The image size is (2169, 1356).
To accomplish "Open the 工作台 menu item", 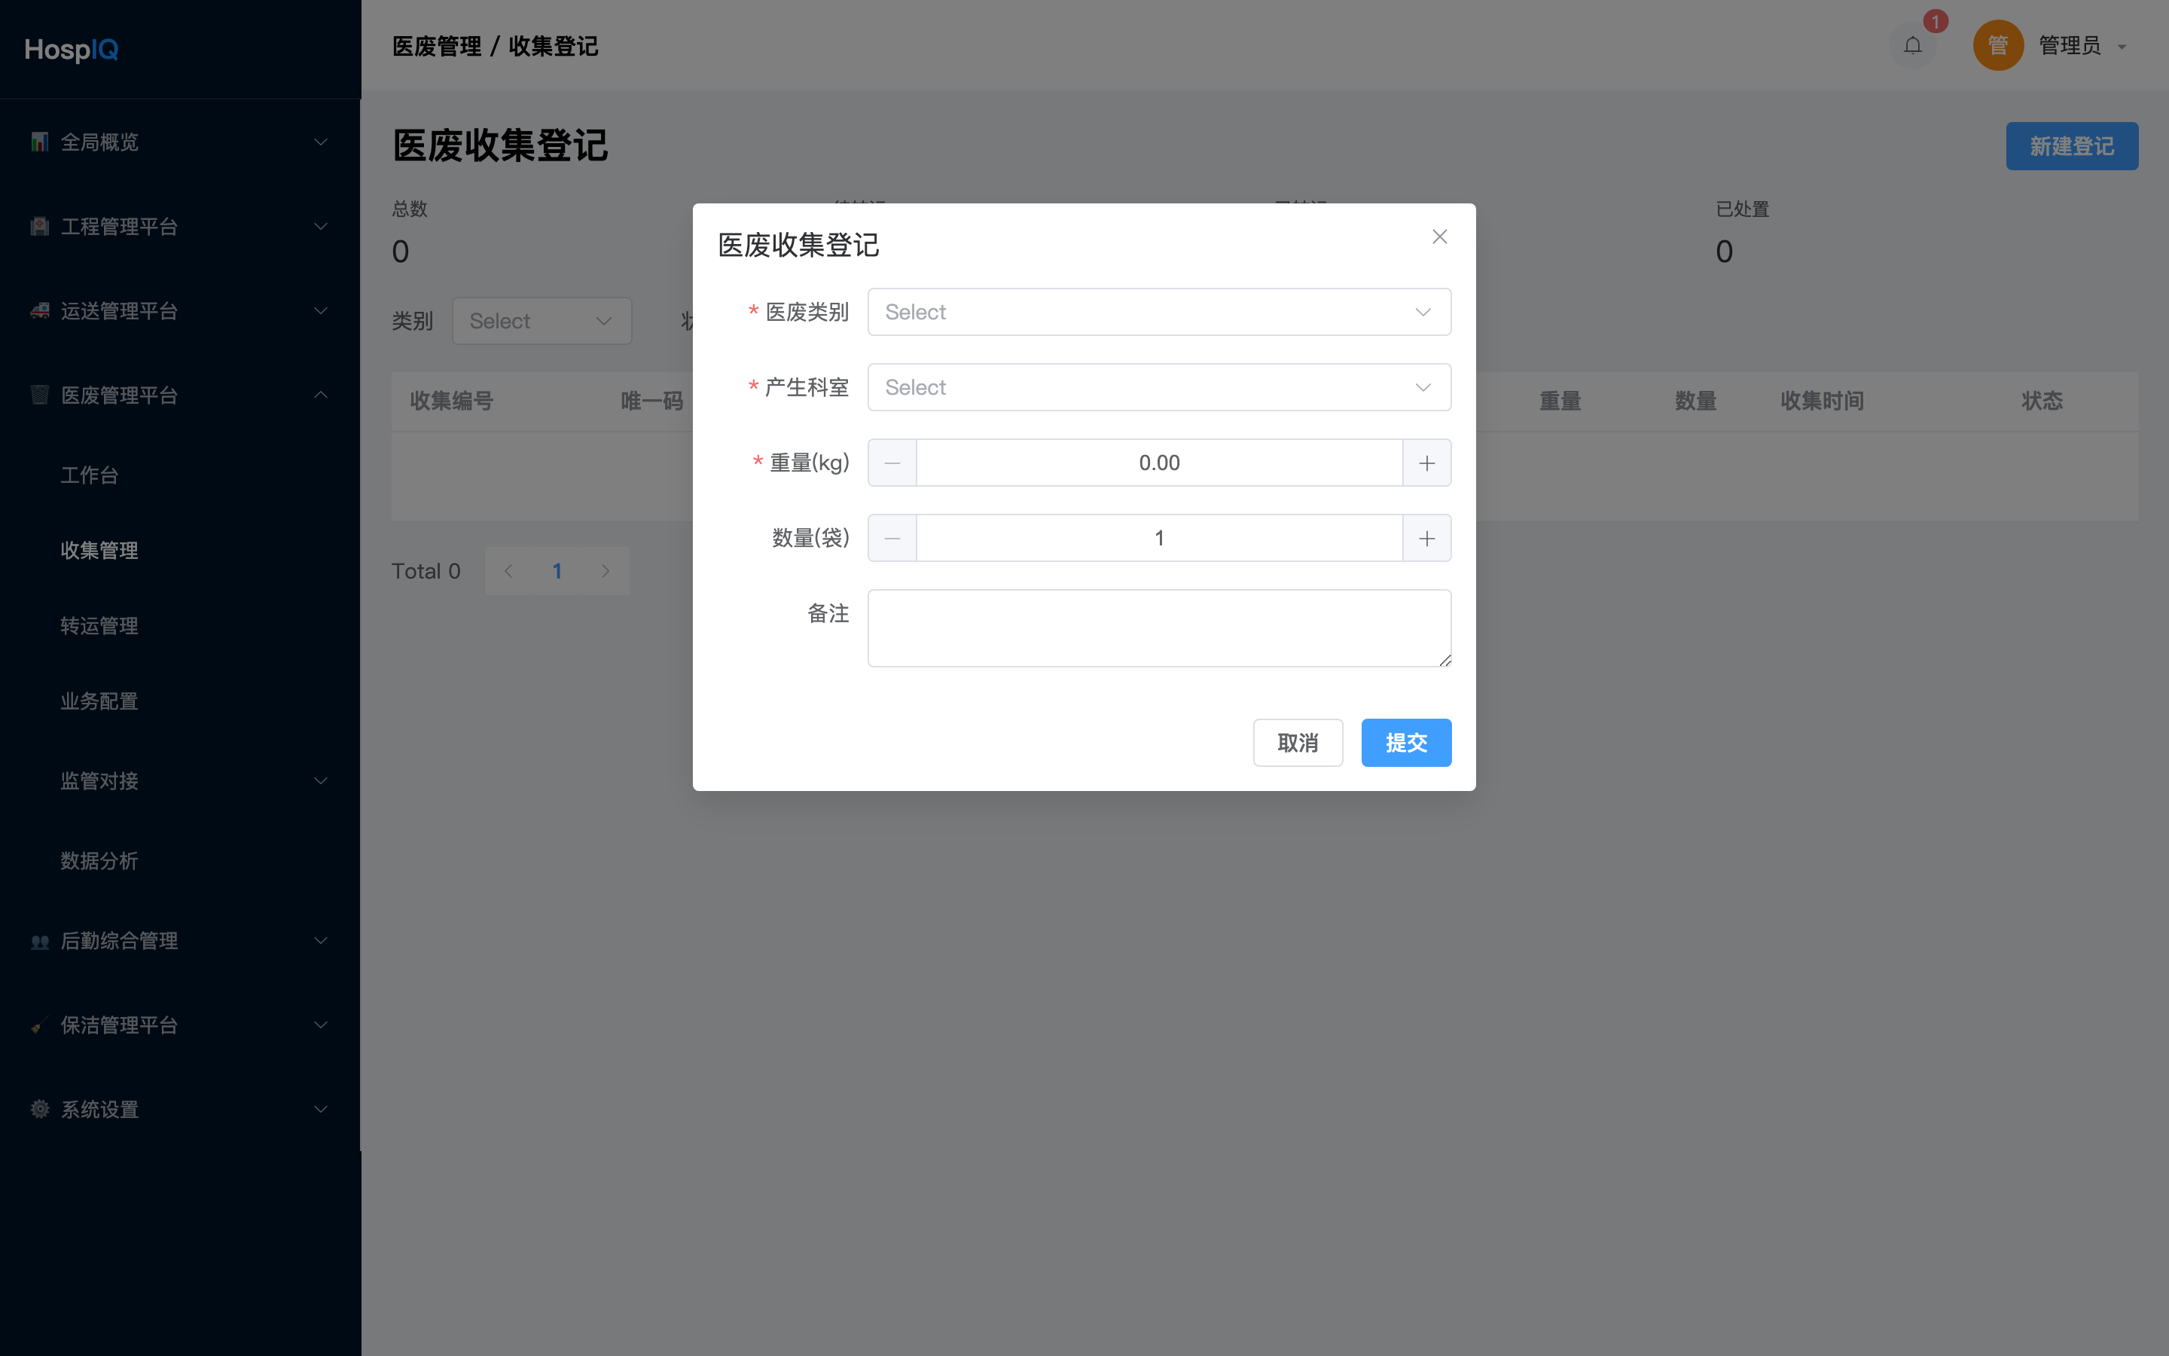I will point(180,475).
